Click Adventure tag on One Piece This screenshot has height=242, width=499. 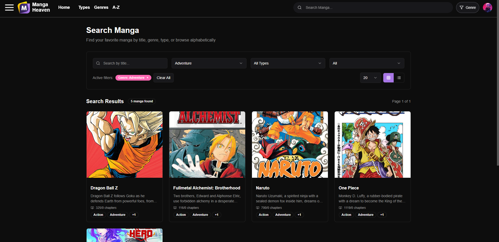point(366,215)
